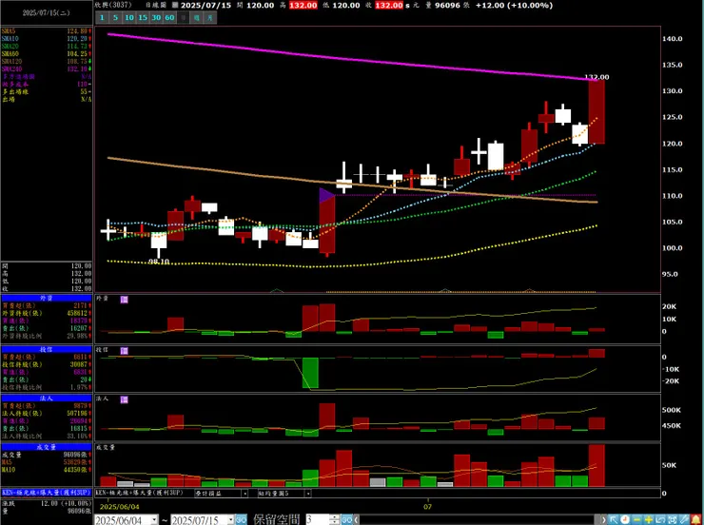
Task: Switch chart to 1-minute timeframe
Action: (x=102, y=17)
